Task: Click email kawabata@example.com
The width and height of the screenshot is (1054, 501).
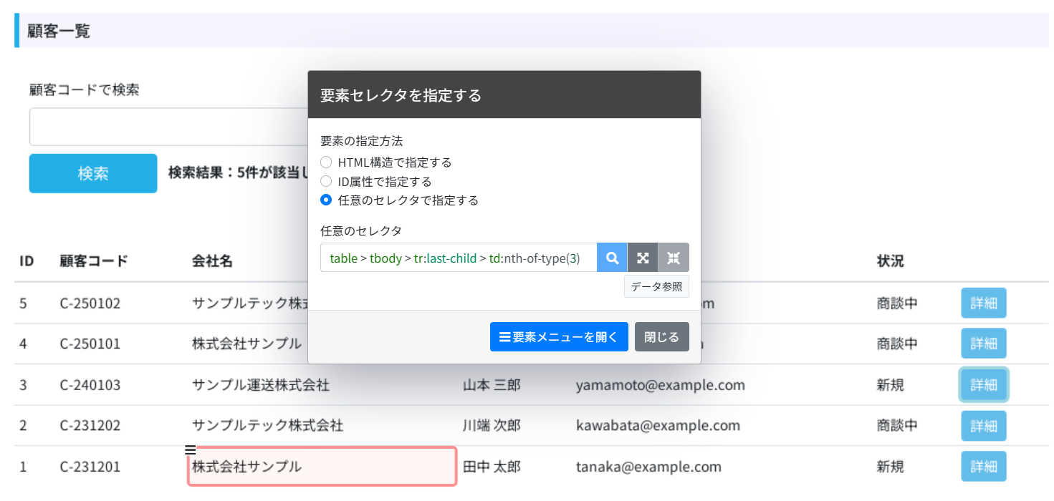Action: 658,426
